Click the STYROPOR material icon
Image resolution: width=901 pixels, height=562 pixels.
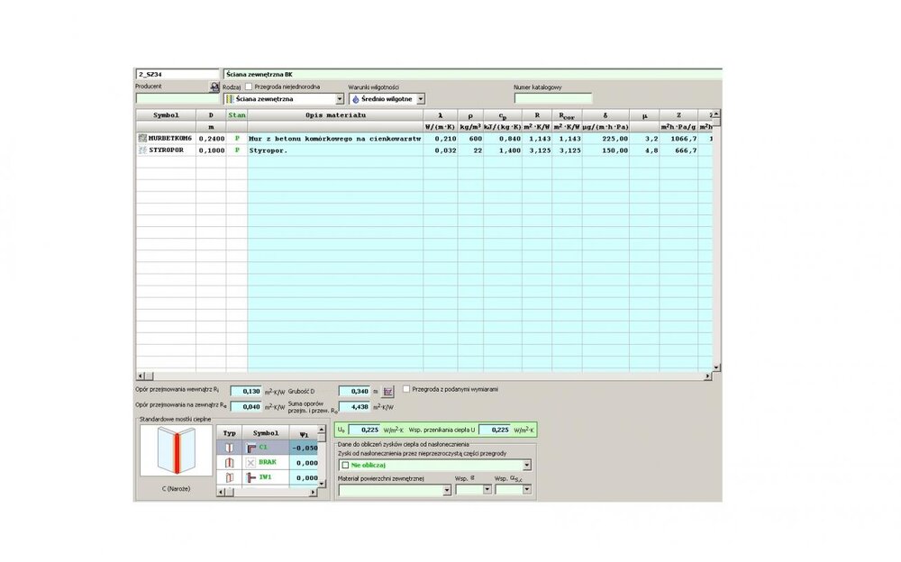[x=141, y=150]
